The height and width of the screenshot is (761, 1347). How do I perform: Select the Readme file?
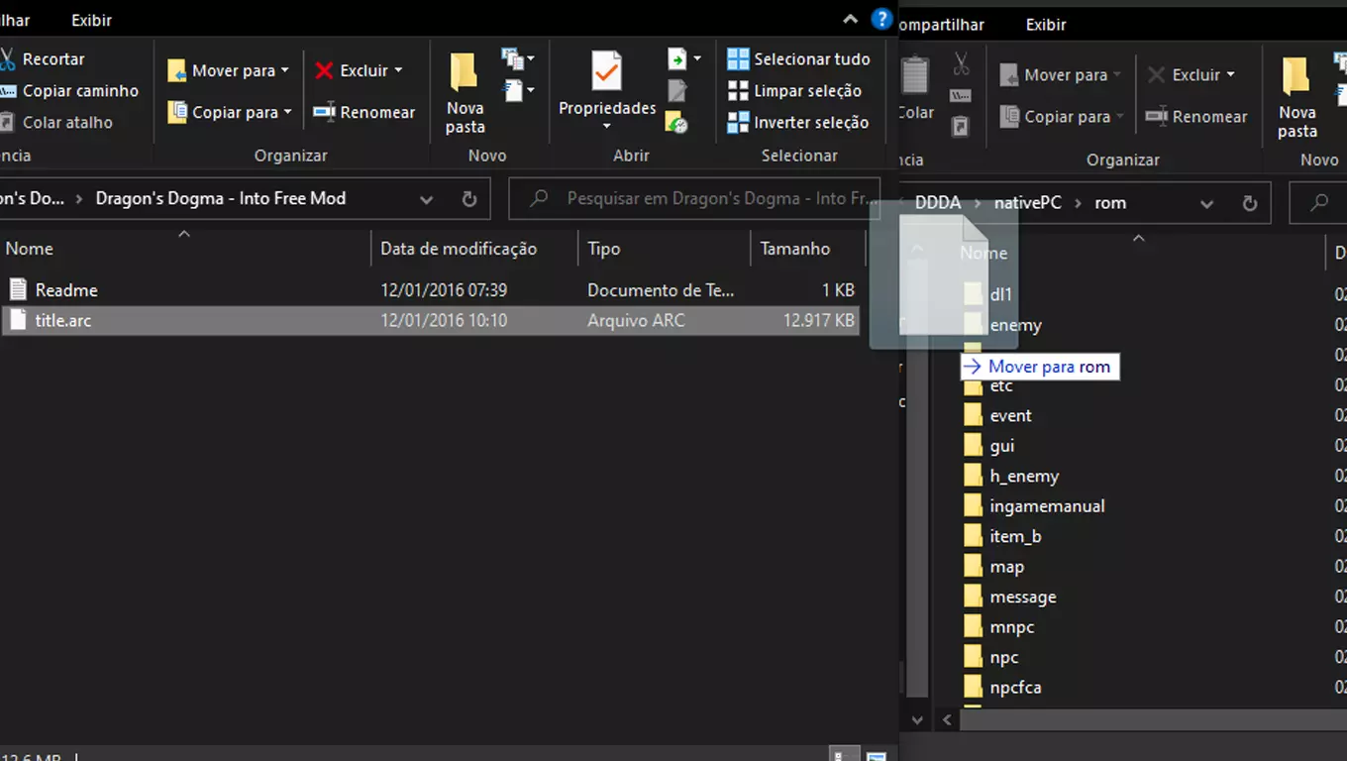[x=430, y=290]
